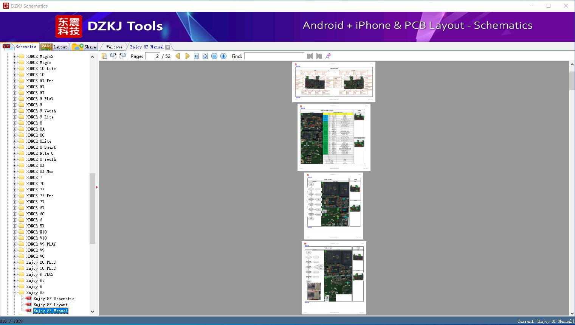This screenshot has width=575, height=325.
Task: Click the tree panel vertical scrollbar thumb
Action: [x=92, y=208]
